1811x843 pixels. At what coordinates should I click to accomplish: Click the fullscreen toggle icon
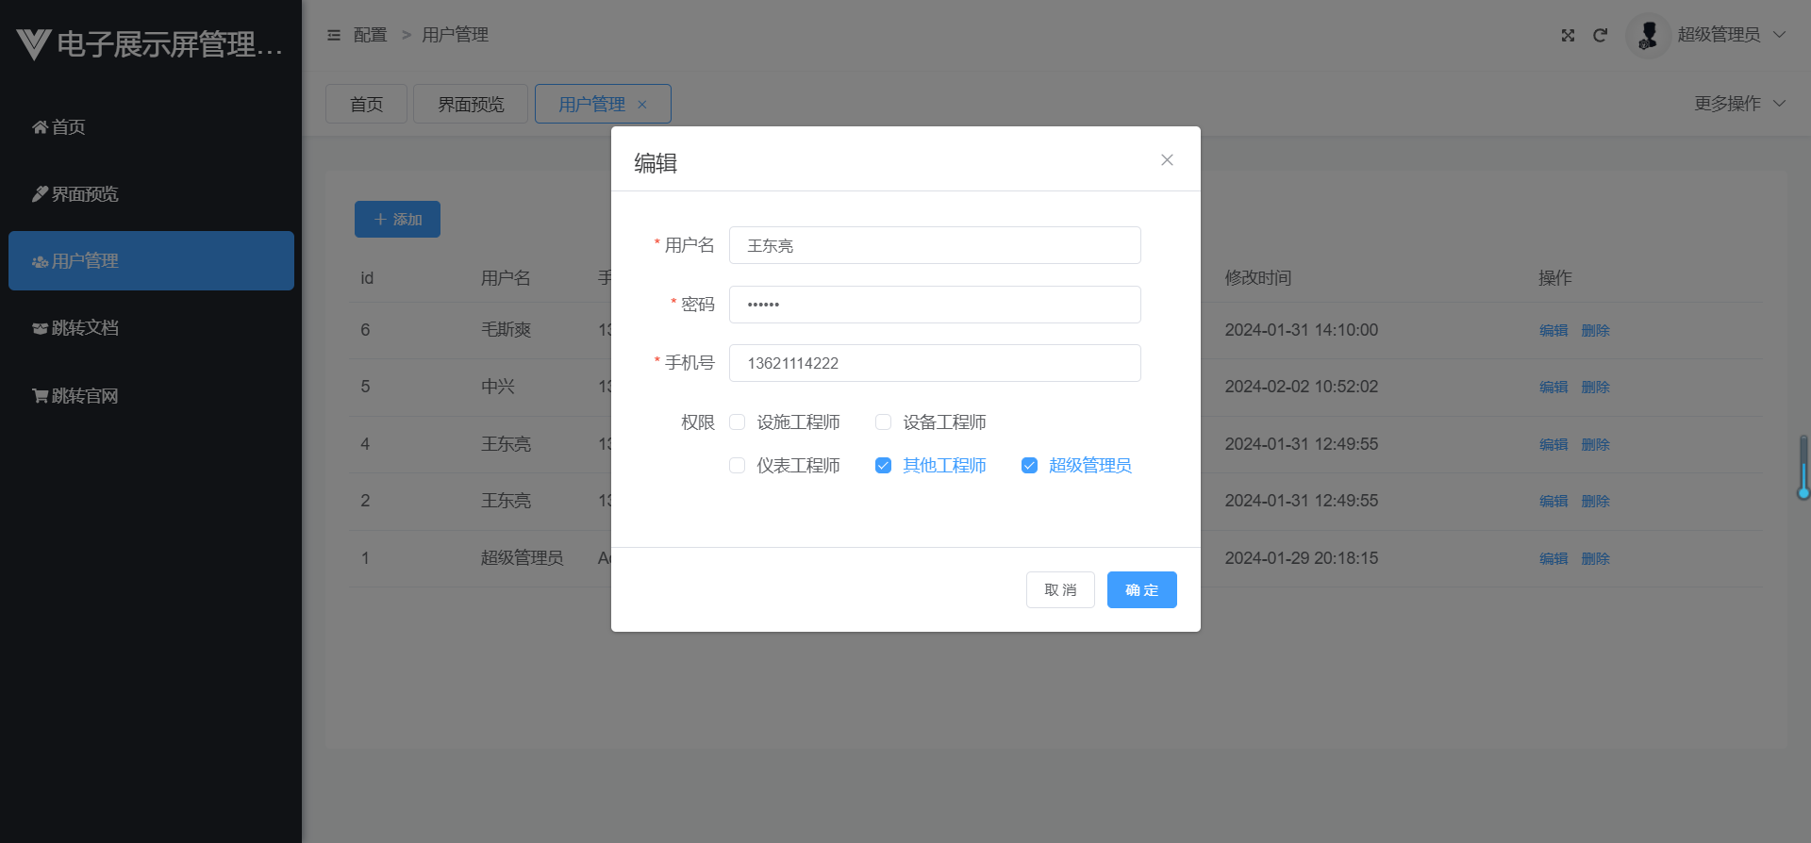tap(1568, 35)
